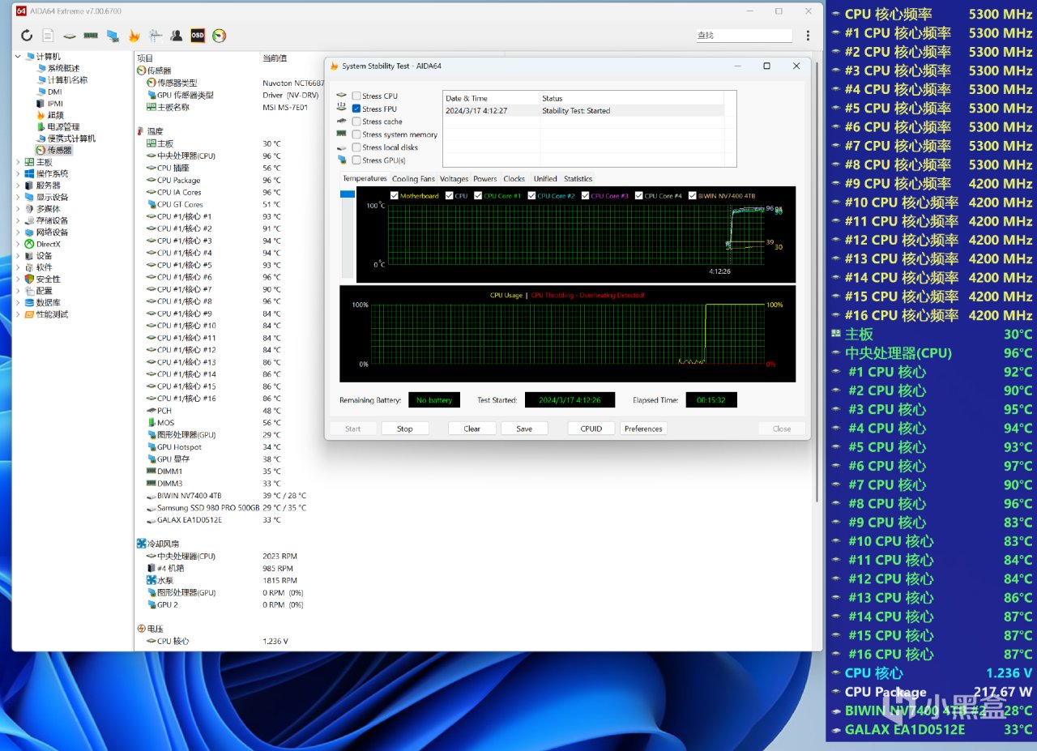Open the OSD panel toolbar icon
The width and height of the screenshot is (1037, 751).
click(198, 36)
